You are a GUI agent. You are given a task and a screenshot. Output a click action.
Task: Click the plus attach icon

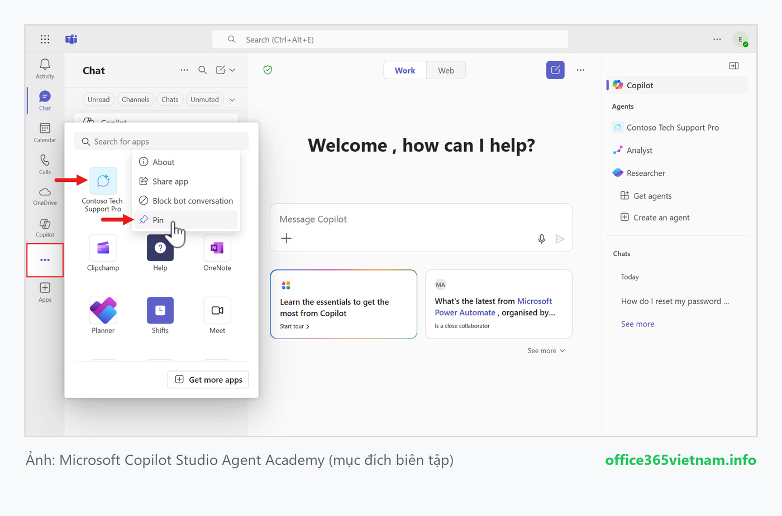(286, 238)
